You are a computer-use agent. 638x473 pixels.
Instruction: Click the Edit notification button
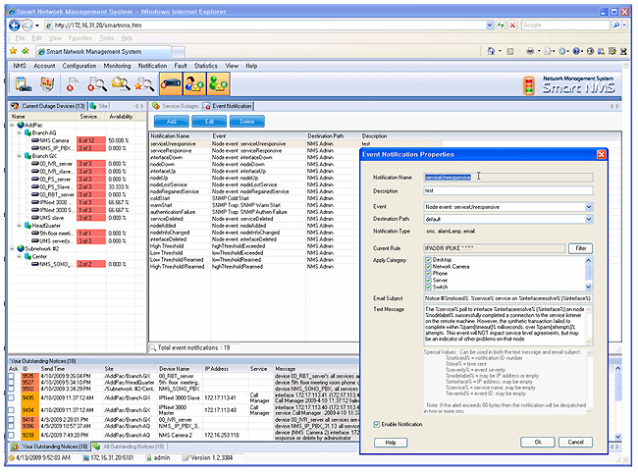coord(209,122)
